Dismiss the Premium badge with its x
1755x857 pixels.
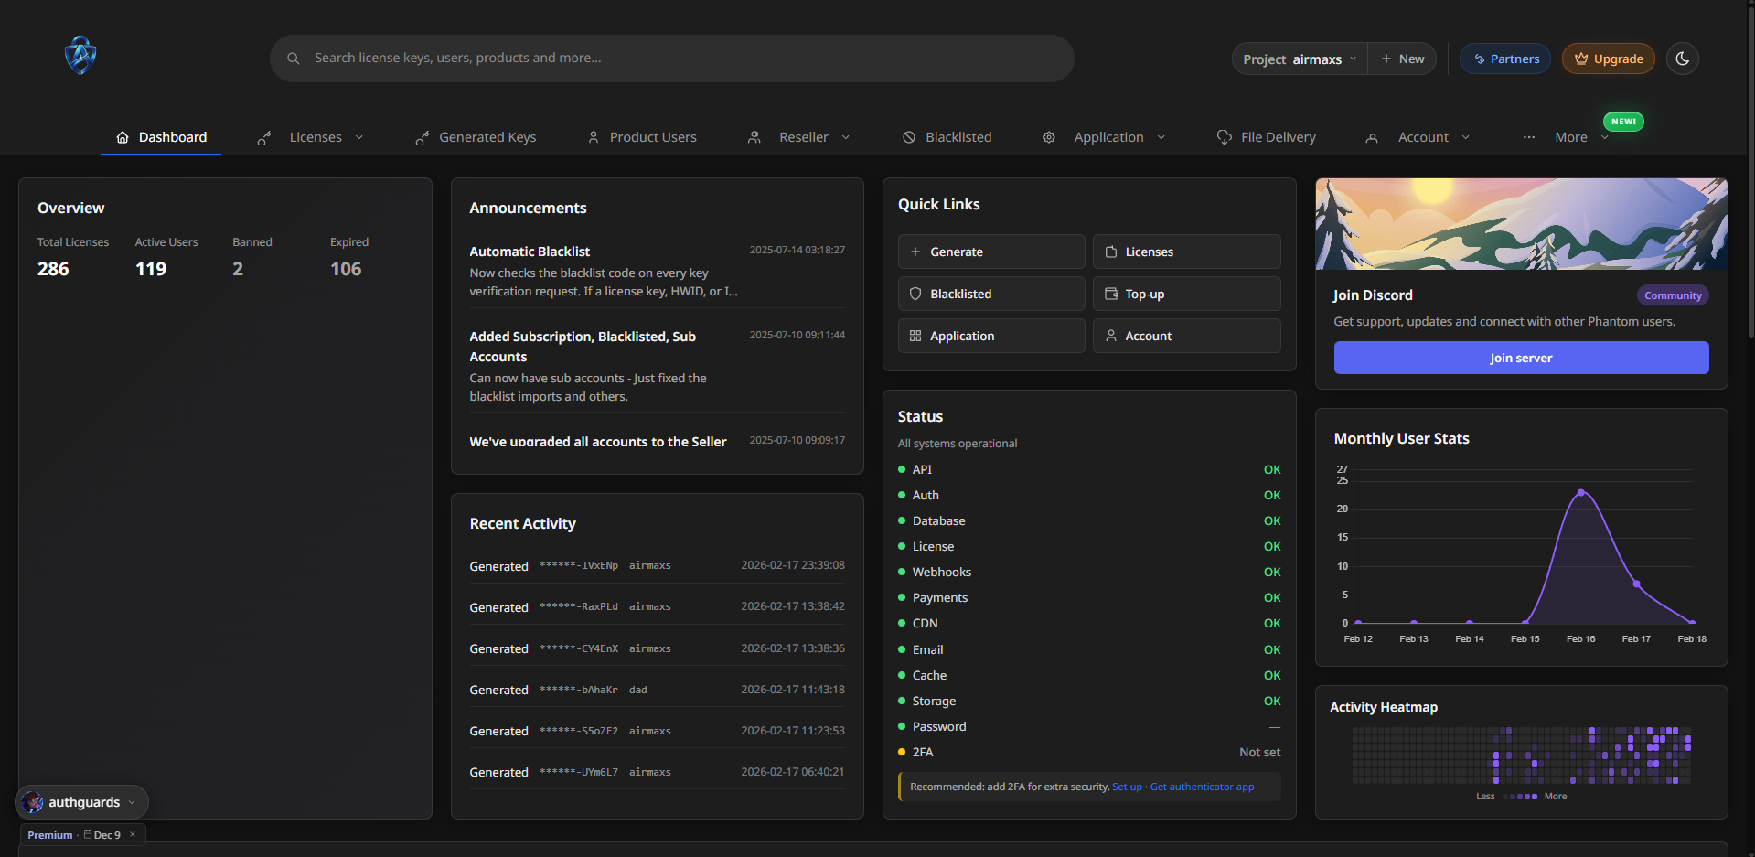132,834
